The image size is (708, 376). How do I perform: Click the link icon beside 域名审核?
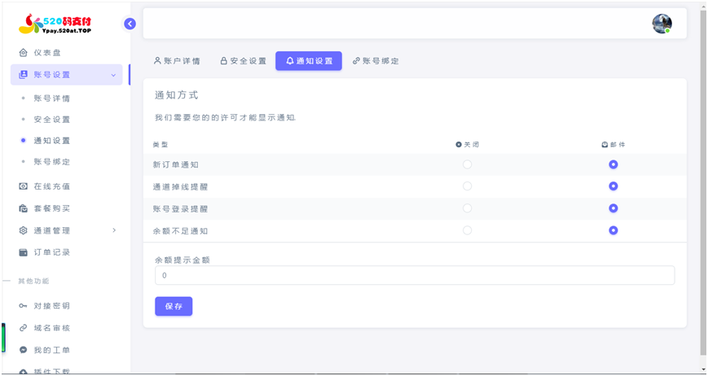click(23, 328)
